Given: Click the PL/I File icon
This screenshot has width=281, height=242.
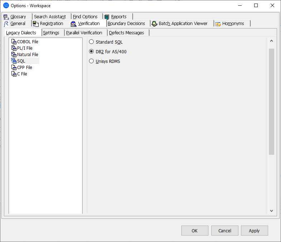Looking at the screenshot, I should (14, 48).
